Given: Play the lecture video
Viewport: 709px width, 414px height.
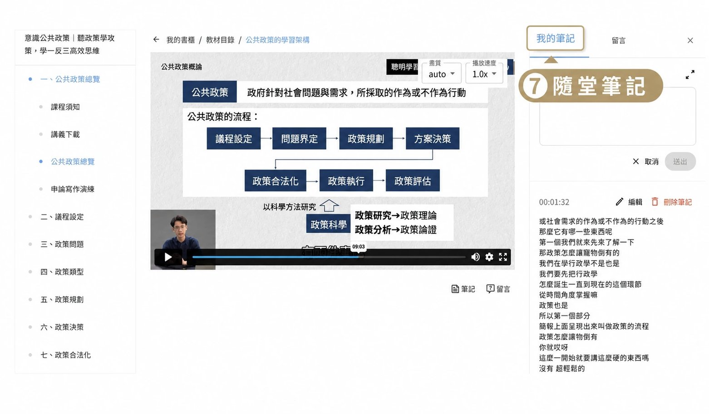Looking at the screenshot, I should 168,257.
